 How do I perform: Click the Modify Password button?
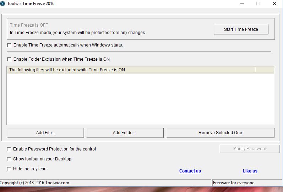250,149
